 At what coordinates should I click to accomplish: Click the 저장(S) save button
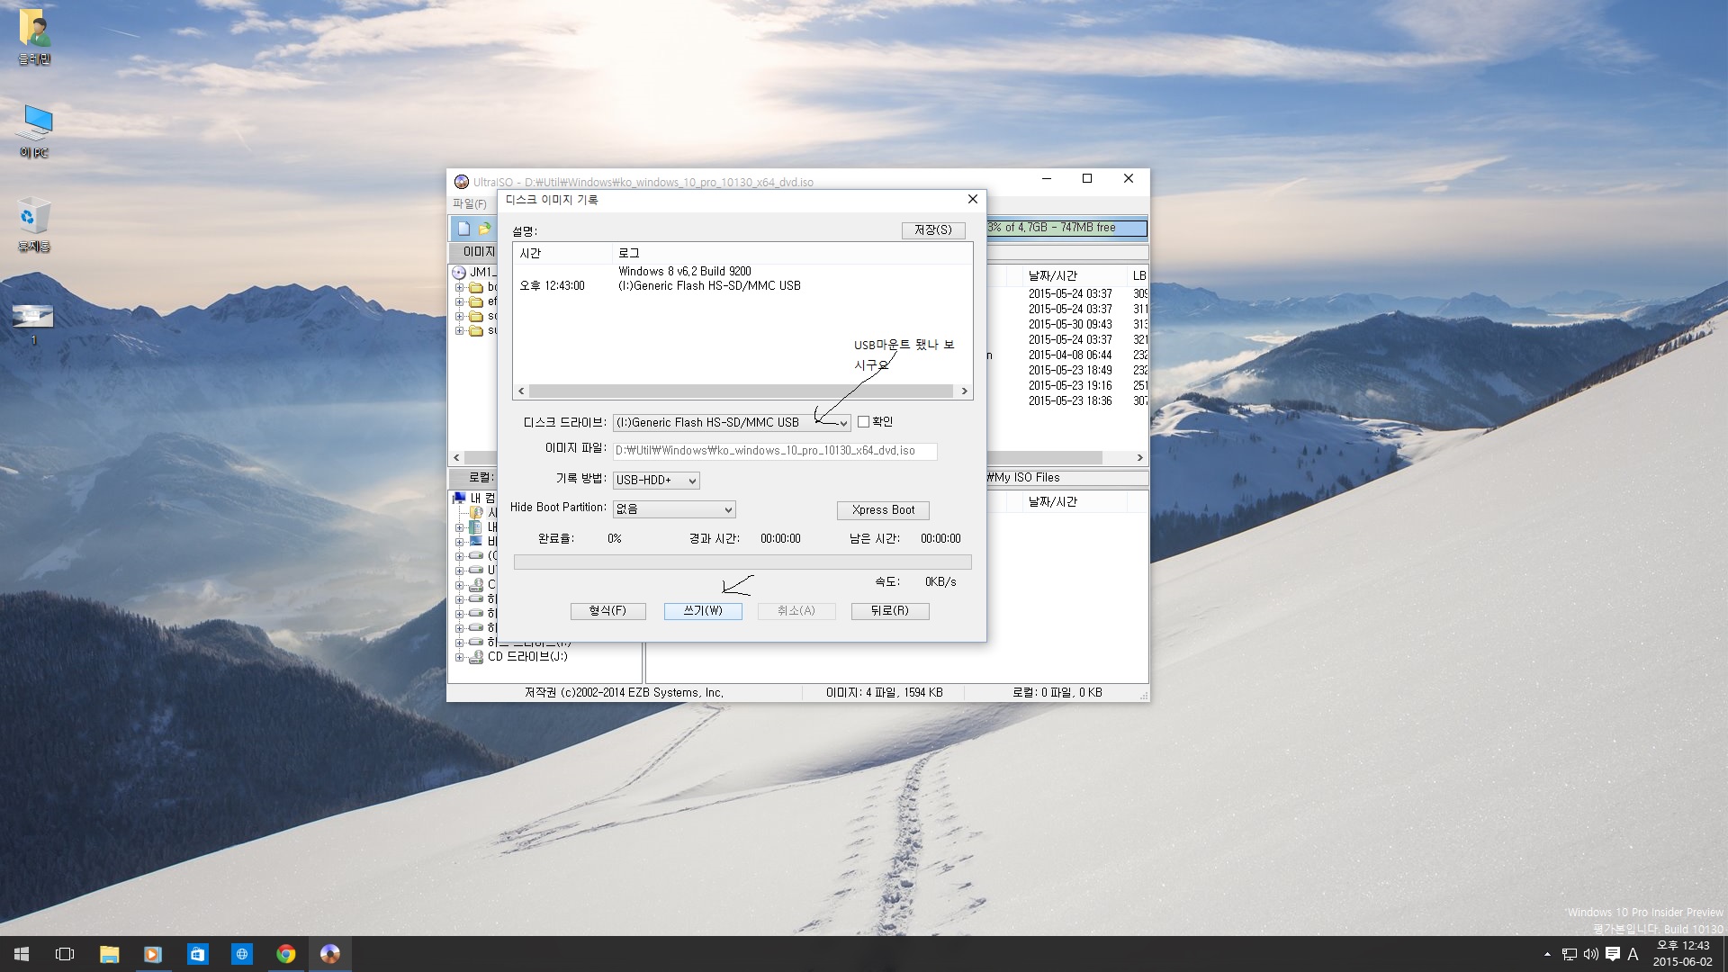933,230
